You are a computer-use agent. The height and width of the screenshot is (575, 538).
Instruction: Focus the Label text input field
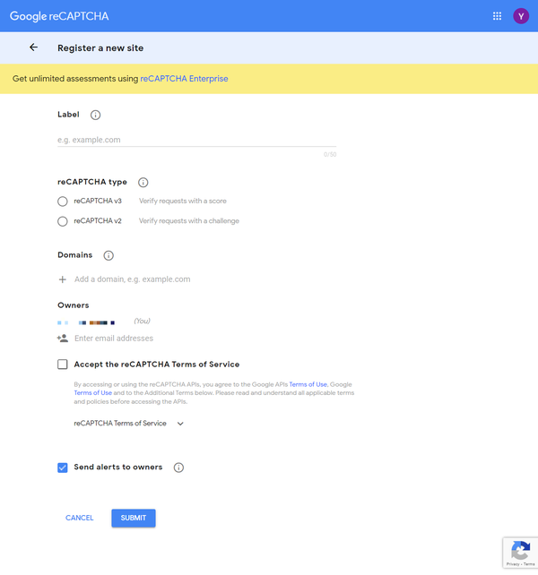click(197, 140)
